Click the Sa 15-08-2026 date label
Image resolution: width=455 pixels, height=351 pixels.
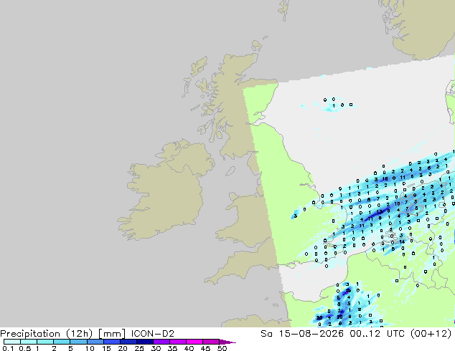[302, 334]
